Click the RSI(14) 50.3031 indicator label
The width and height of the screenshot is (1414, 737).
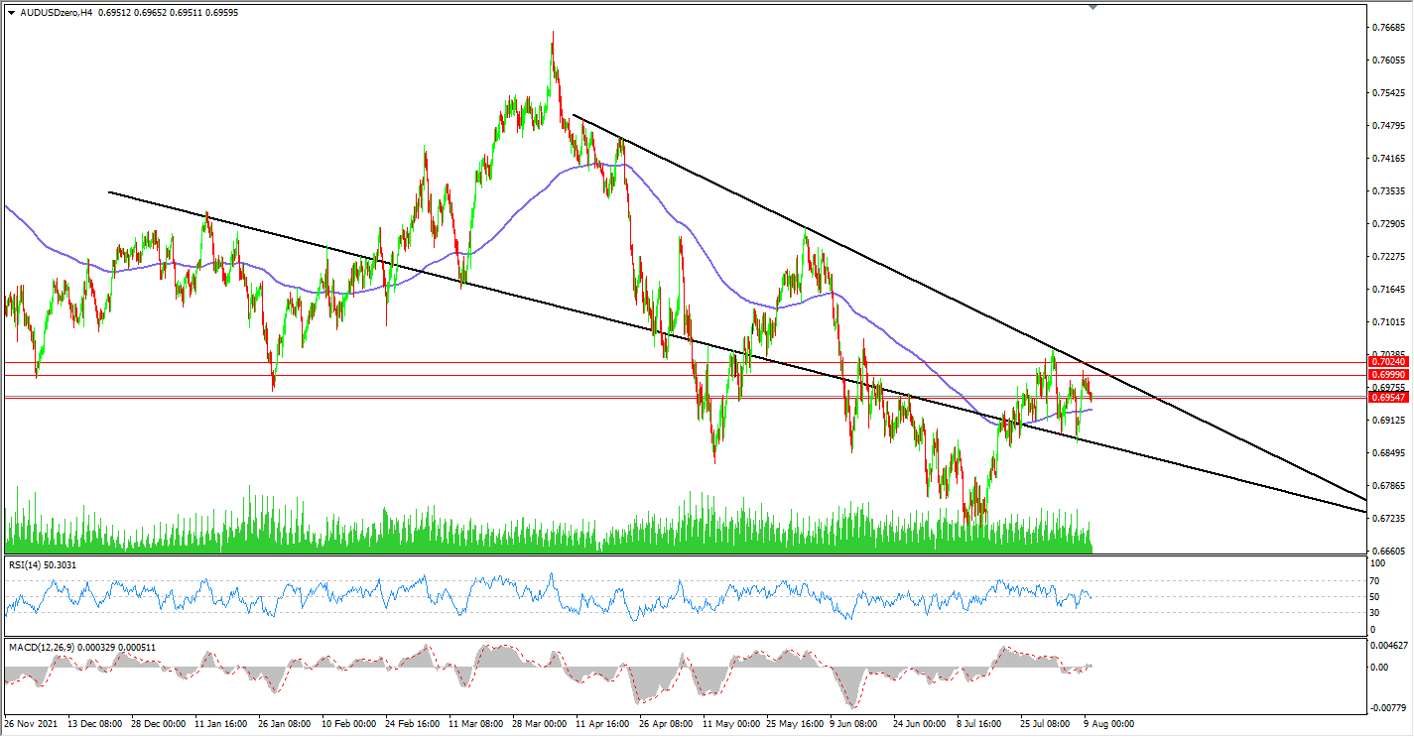[x=43, y=564]
